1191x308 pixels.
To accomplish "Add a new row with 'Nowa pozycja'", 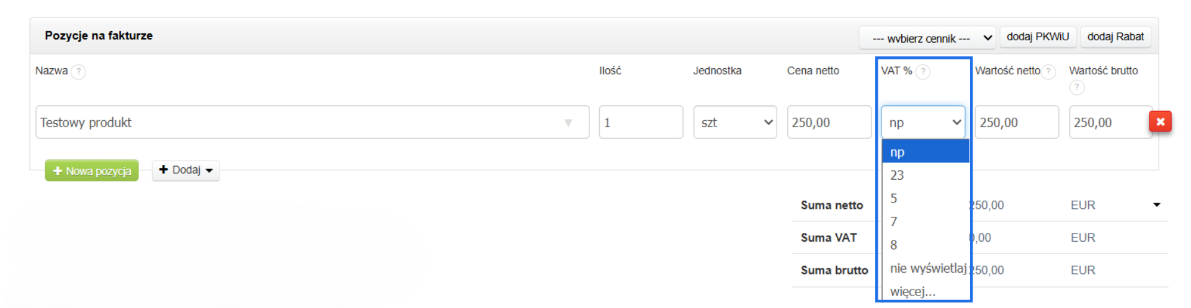I will 92,171.
